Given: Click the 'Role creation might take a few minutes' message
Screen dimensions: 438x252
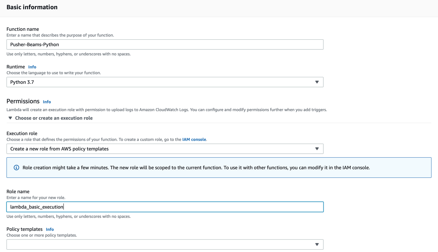Looking at the screenshot, I should 196,168.
